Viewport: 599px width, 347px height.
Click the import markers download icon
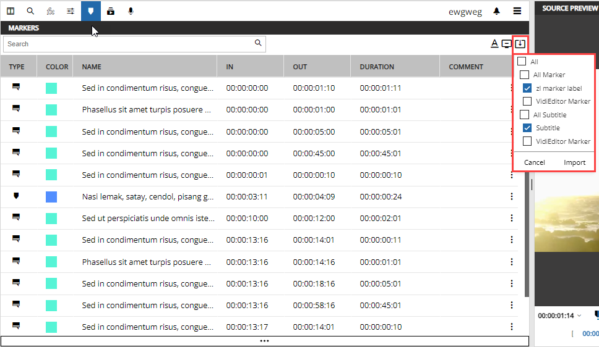click(x=520, y=44)
